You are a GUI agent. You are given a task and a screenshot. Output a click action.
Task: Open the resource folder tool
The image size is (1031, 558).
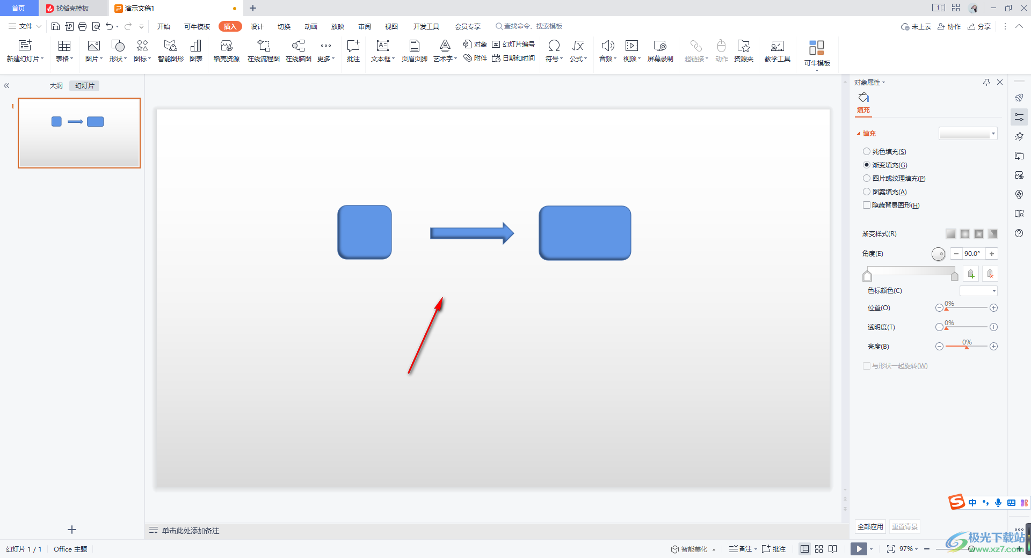(x=744, y=51)
